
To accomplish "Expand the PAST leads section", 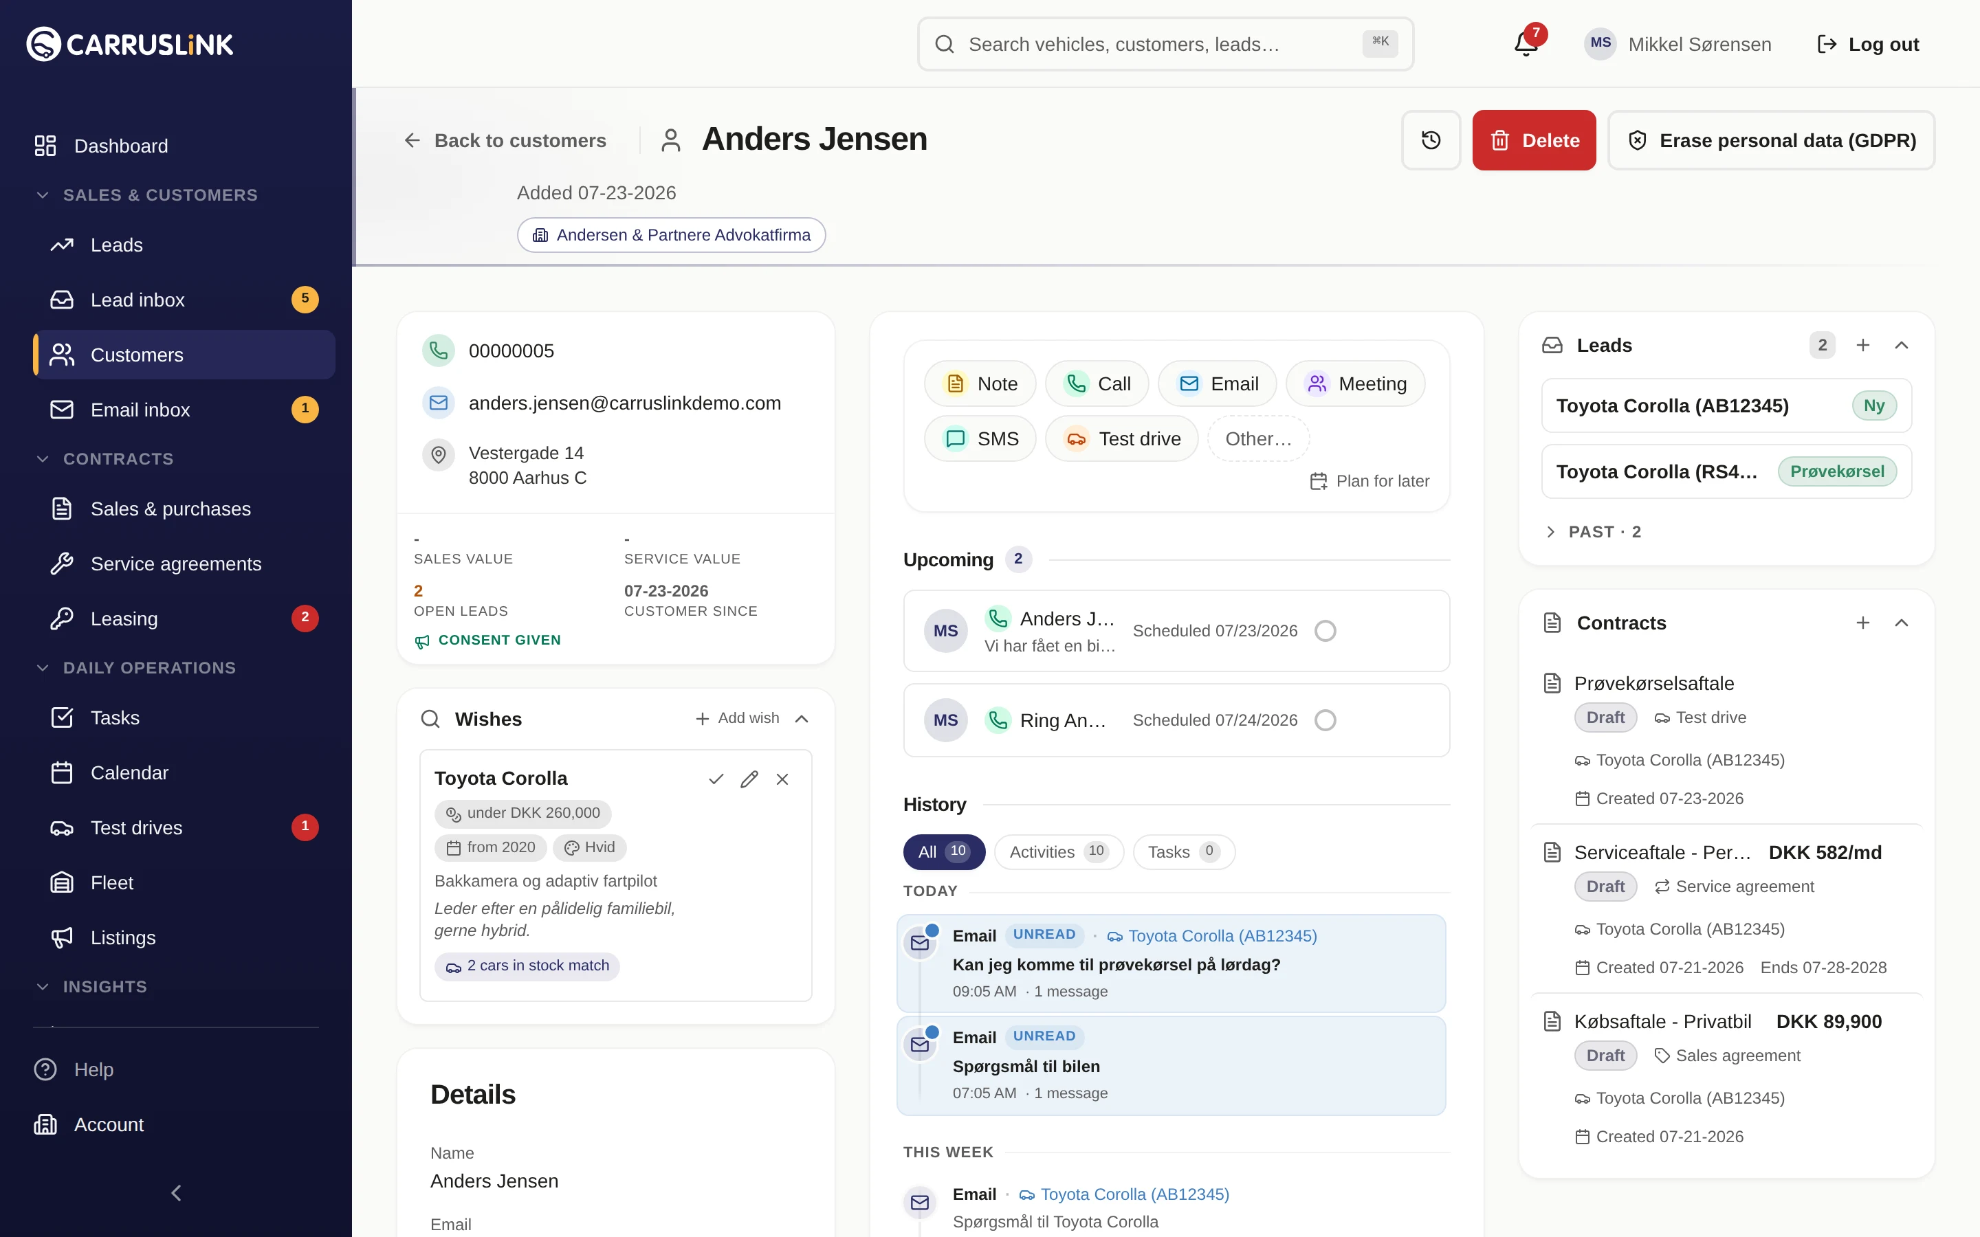I will pos(1592,532).
